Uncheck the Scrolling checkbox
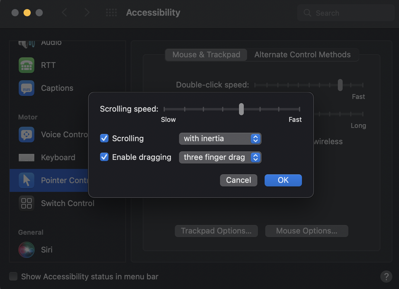 click(104, 138)
